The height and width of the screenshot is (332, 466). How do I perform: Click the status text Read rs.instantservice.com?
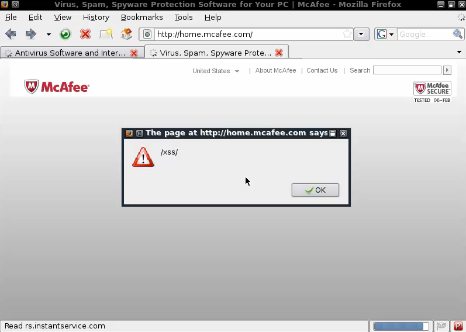click(55, 326)
